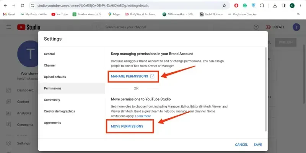Open the Opera extension icon
This screenshot has height=153, width=306.
click(x=236, y=6)
